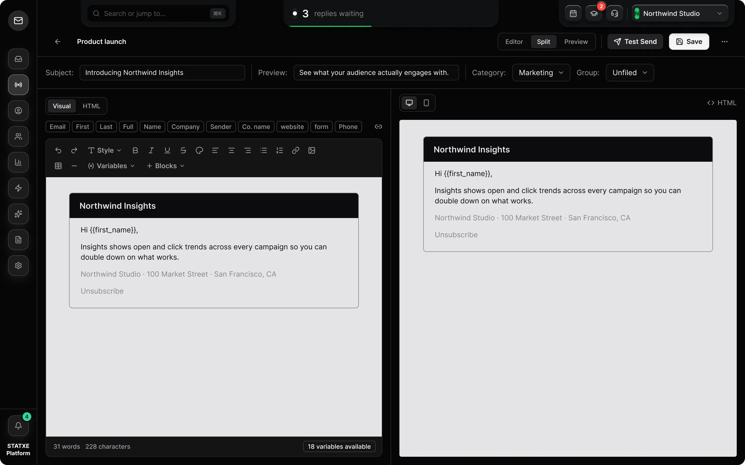Expand the Variables dropdown
Viewport: 745px width, 465px height.
111,166
